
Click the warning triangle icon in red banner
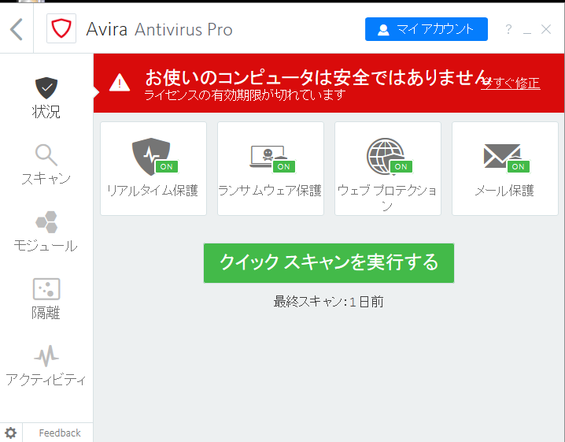point(120,83)
